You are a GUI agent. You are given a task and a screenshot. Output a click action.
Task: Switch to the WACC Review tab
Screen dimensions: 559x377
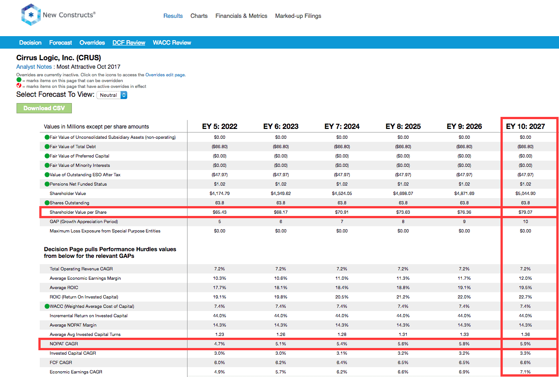click(172, 43)
